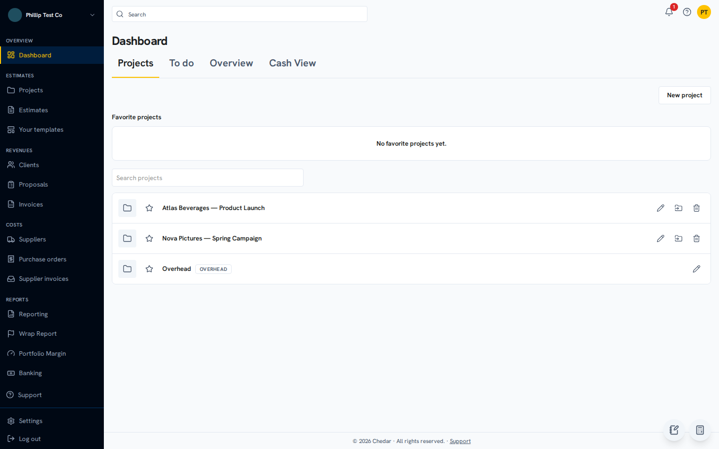
Task: Expand the Phillip Test Co company switcher
Action: coord(52,15)
